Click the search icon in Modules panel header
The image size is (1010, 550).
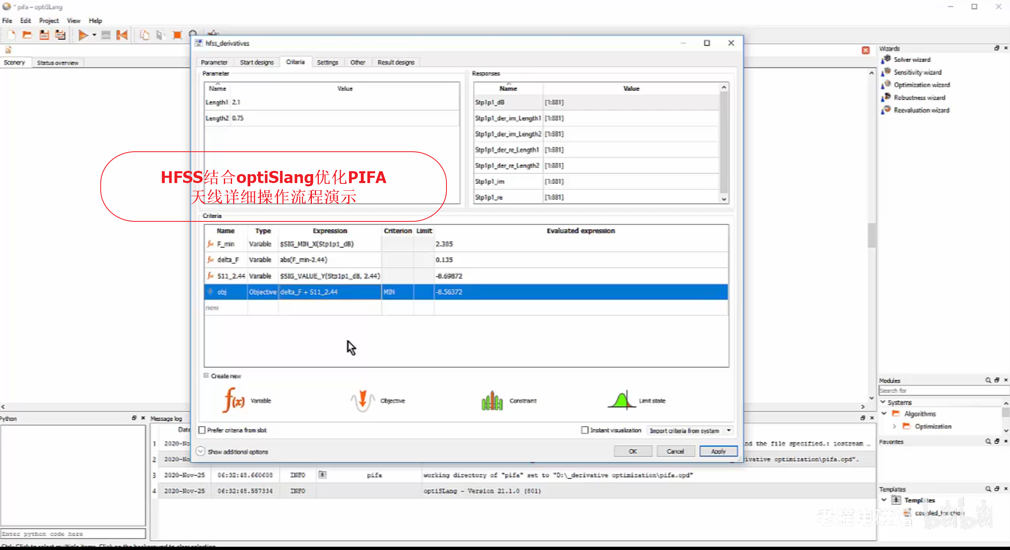click(988, 380)
